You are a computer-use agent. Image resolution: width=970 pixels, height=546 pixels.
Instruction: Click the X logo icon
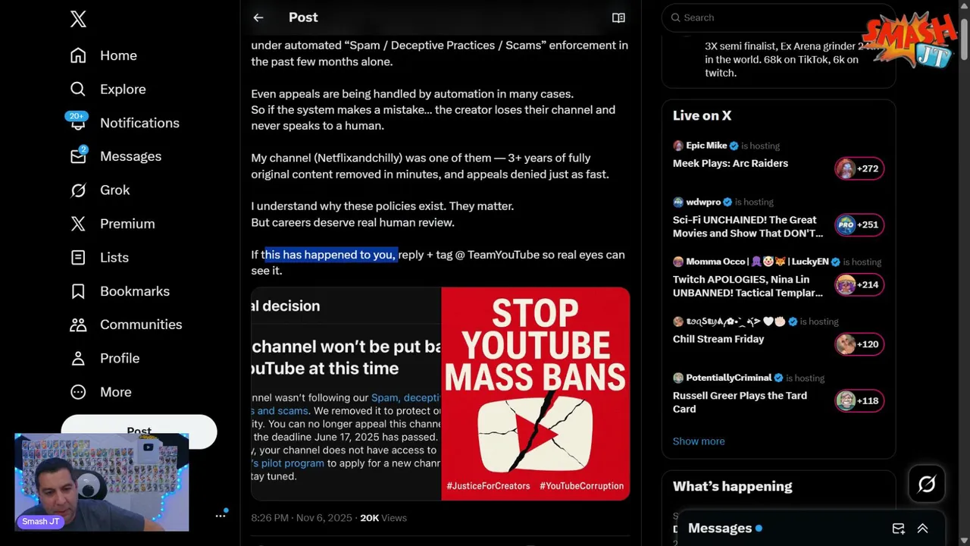[x=78, y=20]
